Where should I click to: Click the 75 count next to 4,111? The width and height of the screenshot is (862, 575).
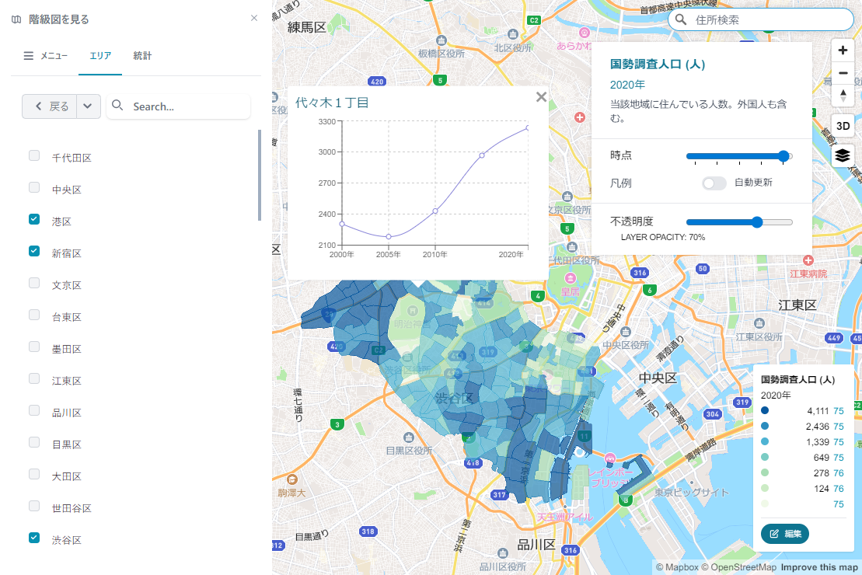(839, 411)
